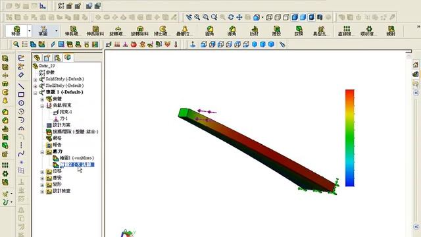
Task: Click the thermometer temperature icon
Action: point(176,44)
